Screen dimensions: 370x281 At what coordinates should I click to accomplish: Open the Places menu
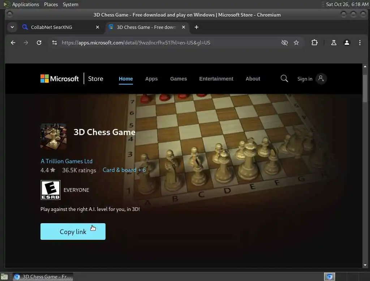pyautogui.click(x=51, y=4)
